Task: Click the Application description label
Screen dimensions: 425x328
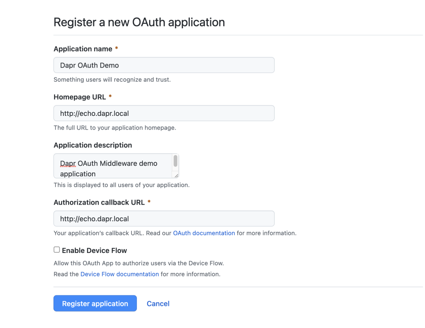Action: pos(93,145)
